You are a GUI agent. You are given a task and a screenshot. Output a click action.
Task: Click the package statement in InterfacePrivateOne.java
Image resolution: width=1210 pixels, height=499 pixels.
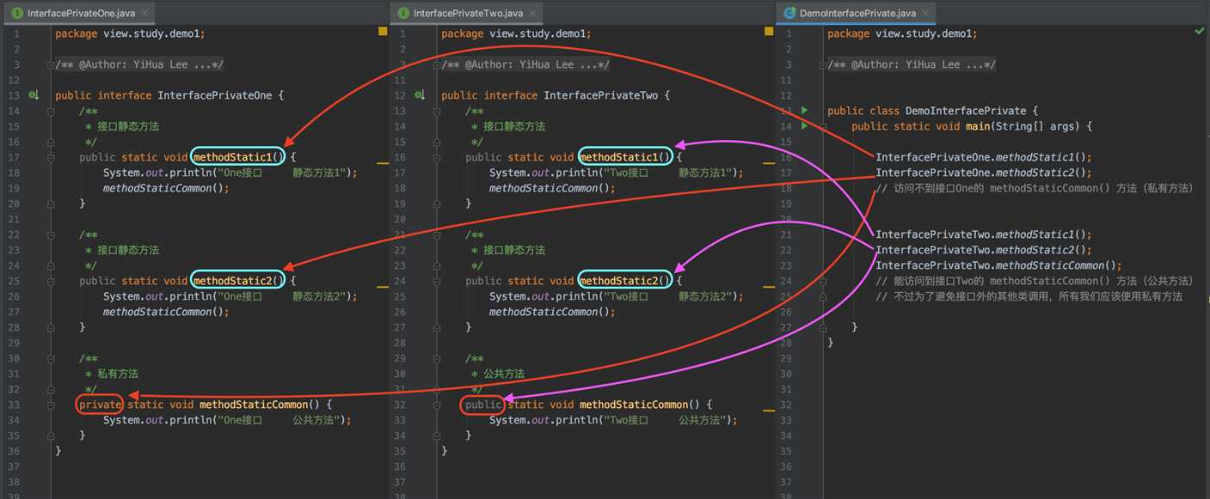pos(130,33)
